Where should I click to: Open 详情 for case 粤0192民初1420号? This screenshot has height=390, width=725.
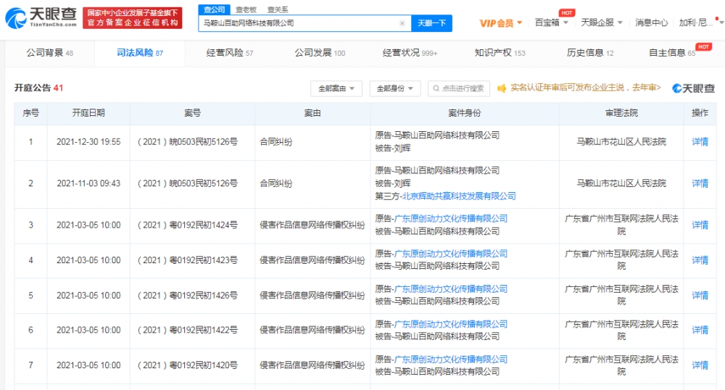(x=700, y=365)
